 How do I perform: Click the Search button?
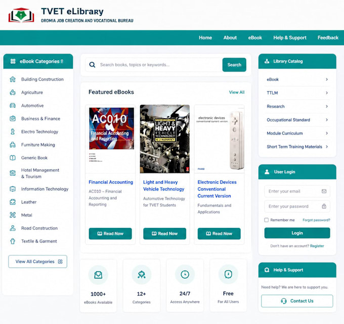(234, 65)
